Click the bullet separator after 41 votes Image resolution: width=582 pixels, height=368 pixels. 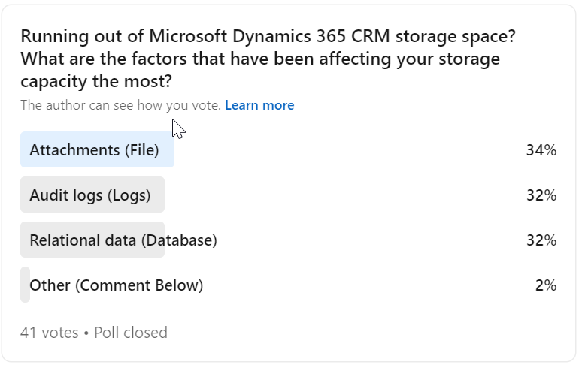(x=86, y=333)
